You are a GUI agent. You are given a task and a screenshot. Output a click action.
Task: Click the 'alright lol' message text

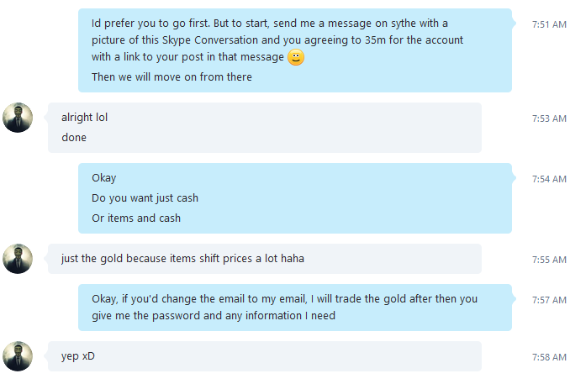[x=84, y=118]
